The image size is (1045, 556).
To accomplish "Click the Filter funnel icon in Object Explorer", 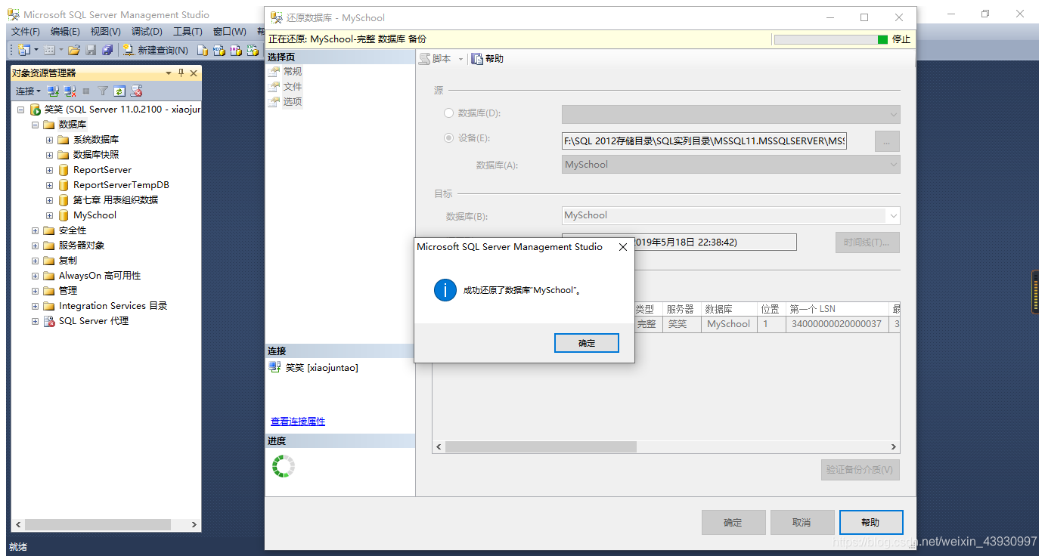I will coord(103,91).
